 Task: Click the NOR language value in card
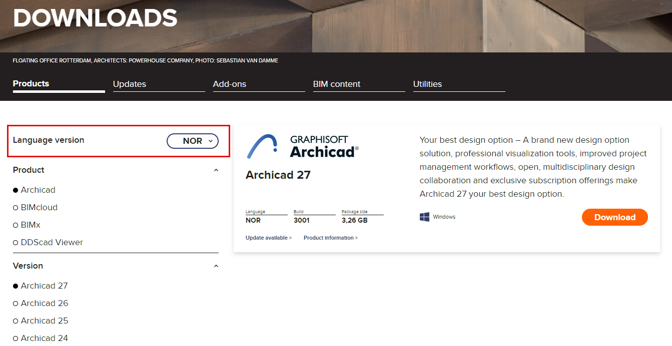click(253, 220)
